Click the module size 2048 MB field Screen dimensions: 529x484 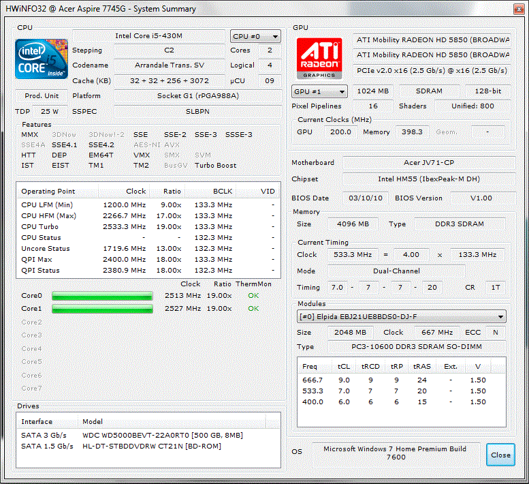[350, 333]
